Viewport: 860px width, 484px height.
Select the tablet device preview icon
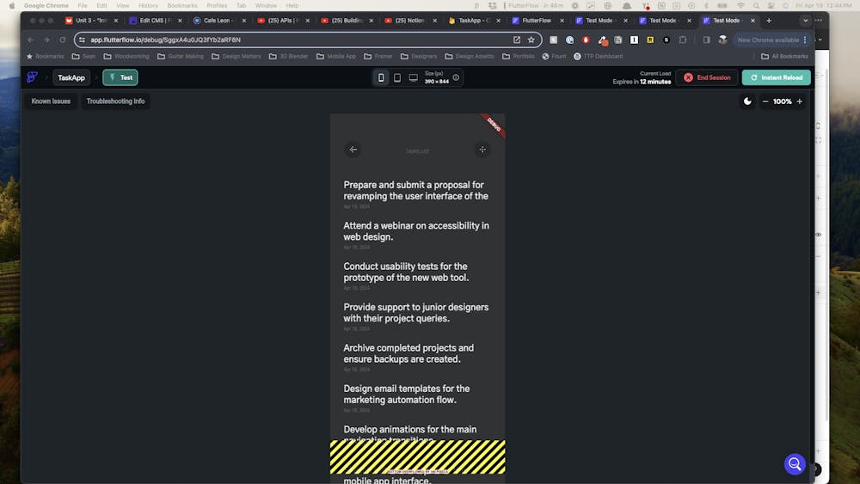pyautogui.click(x=397, y=78)
